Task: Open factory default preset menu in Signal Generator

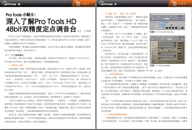Action: (158, 19)
